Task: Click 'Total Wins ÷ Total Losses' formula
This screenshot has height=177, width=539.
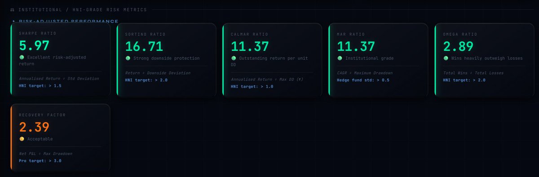Action: click(x=473, y=73)
